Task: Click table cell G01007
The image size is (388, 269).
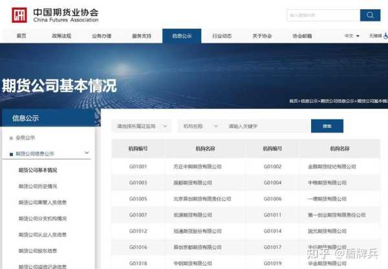Action: pyautogui.click(x=138, y=215)
